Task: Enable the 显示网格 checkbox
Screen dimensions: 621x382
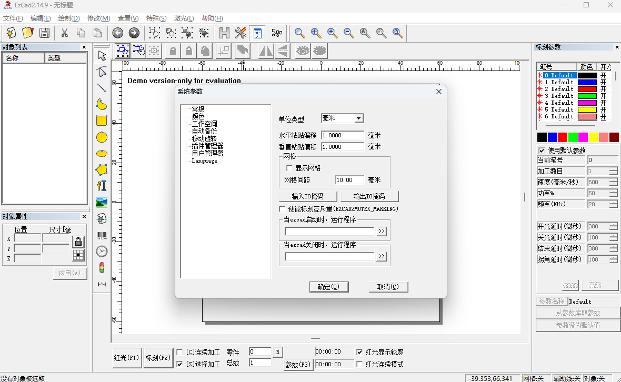Action: 289,168
